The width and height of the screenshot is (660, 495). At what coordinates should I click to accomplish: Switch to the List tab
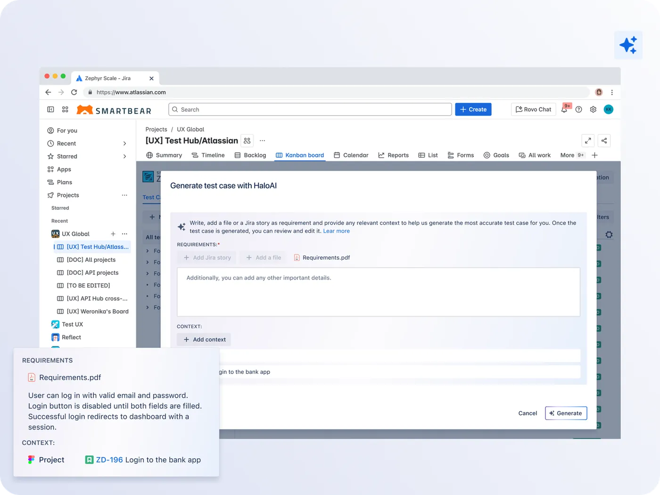[428, 155]
